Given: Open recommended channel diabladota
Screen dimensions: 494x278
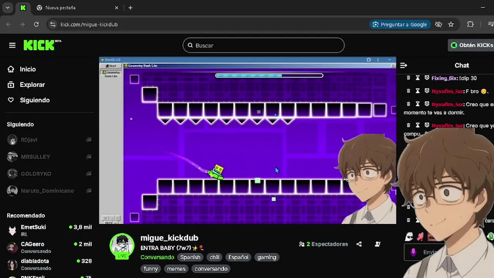Looking at the screenshot, I should tap(49, 264).
